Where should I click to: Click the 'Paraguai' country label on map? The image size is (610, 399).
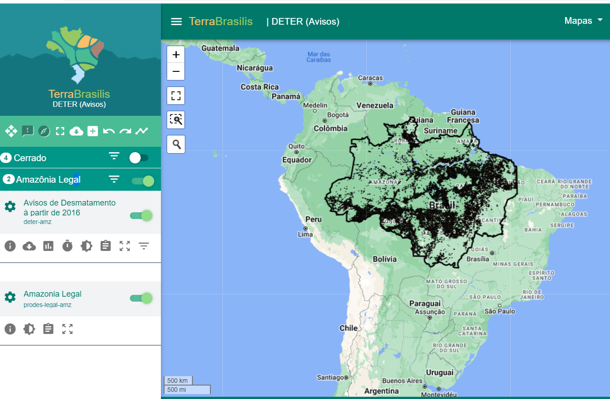425,304
